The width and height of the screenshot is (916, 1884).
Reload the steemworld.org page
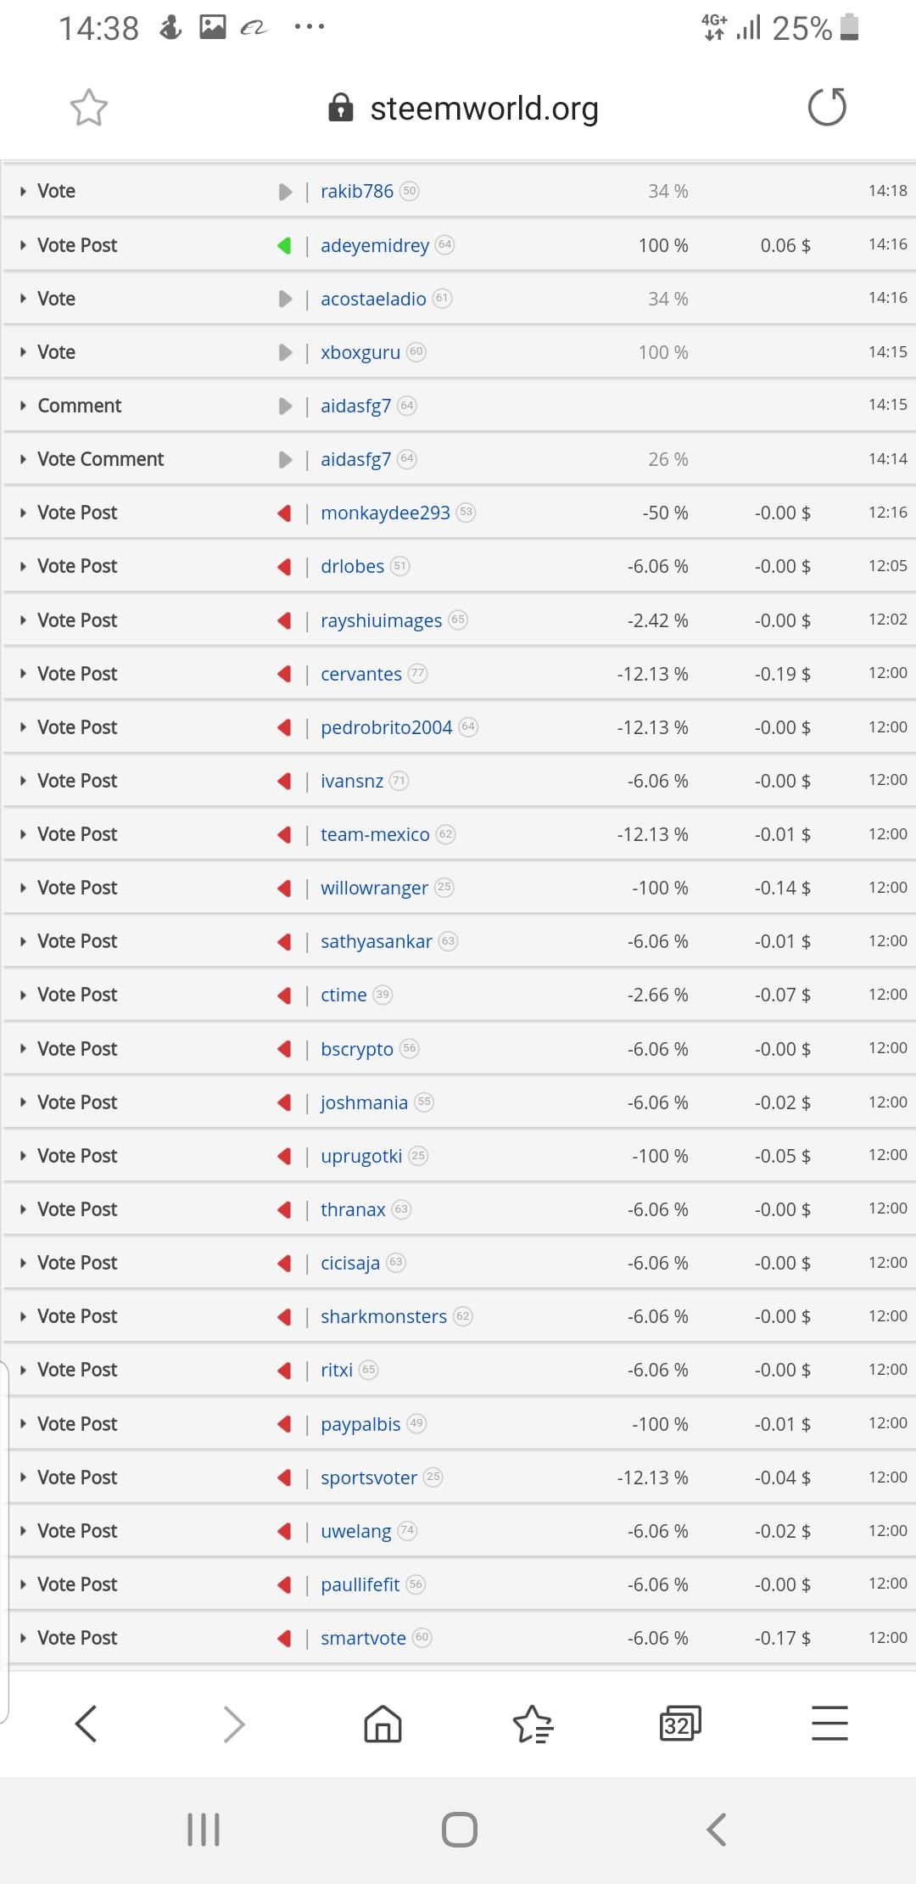click(827, 107)
